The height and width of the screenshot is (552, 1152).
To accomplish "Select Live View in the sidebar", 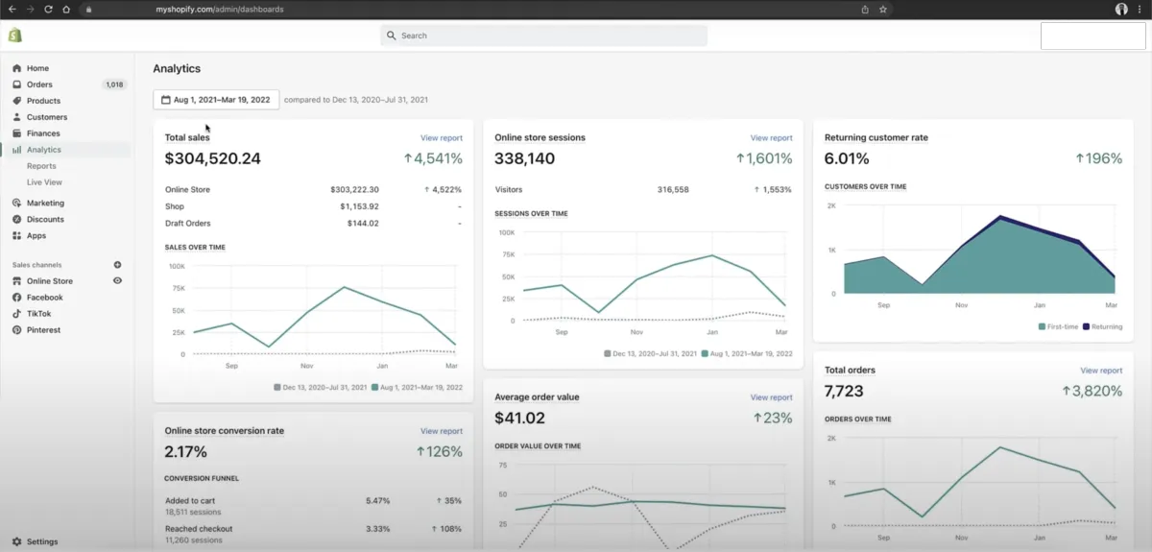I will (x=44, y=182).
